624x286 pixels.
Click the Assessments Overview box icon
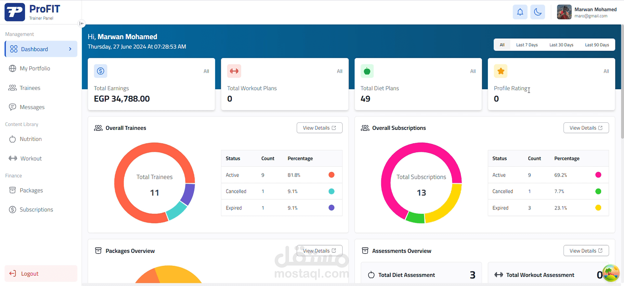(365, 251)
